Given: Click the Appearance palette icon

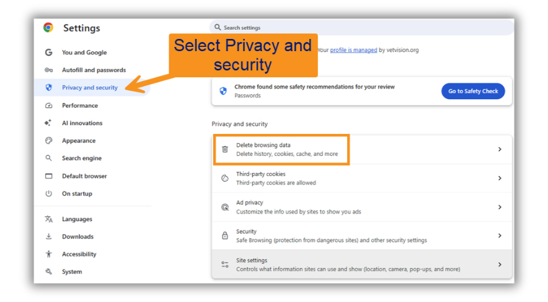Looking at the screenshot, I should 49,141.
